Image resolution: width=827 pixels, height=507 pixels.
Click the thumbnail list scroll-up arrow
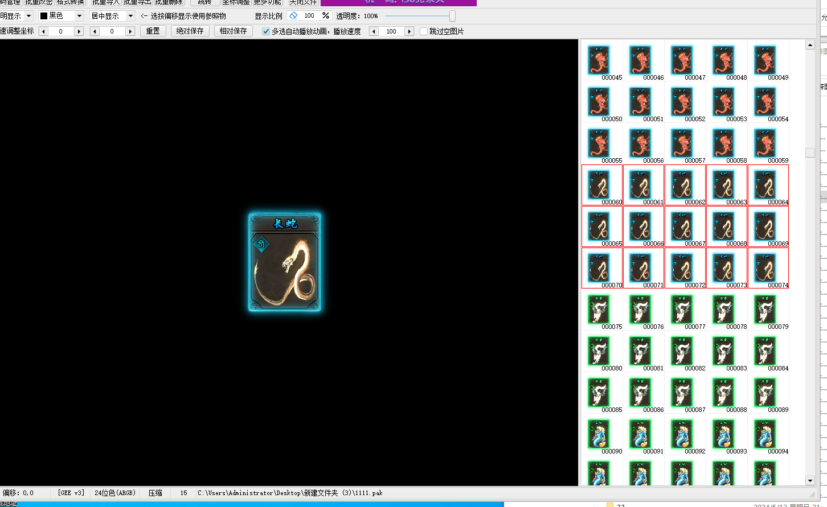pos(810,45)
